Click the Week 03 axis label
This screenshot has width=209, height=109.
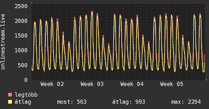(x=92, y=84)
